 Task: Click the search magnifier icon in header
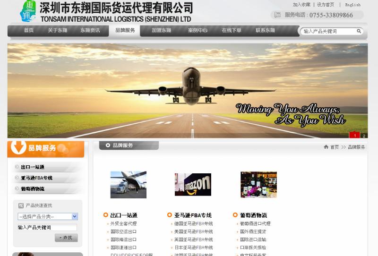[359, 31]
